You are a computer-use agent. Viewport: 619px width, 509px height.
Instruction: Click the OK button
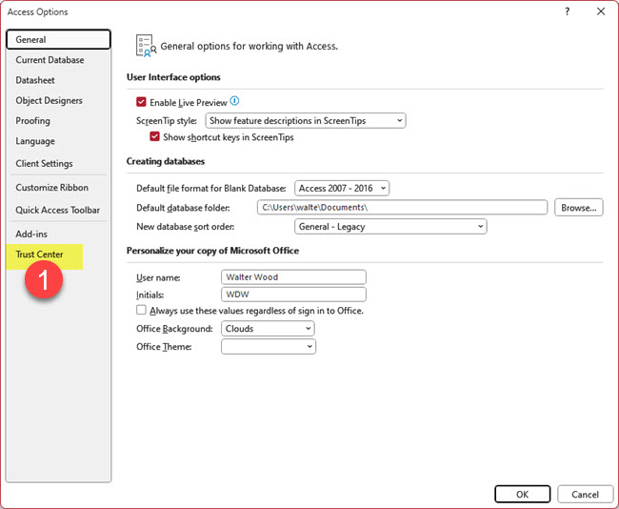pyautogui.click(x=522, y=494)
